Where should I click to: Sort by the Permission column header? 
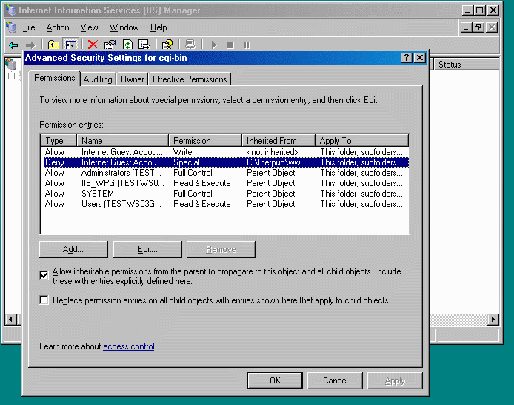point(205,140)
